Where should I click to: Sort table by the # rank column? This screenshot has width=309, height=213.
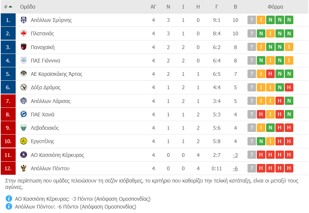coord(8,7)
